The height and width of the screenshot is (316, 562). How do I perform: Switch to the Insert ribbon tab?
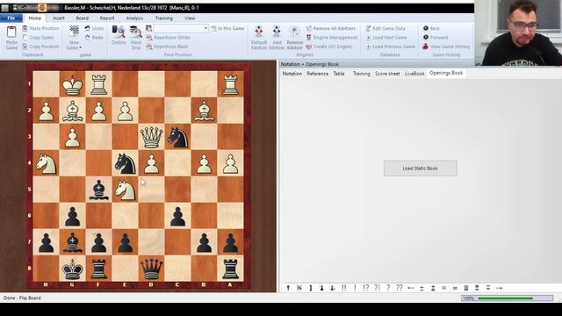[59, 18]
